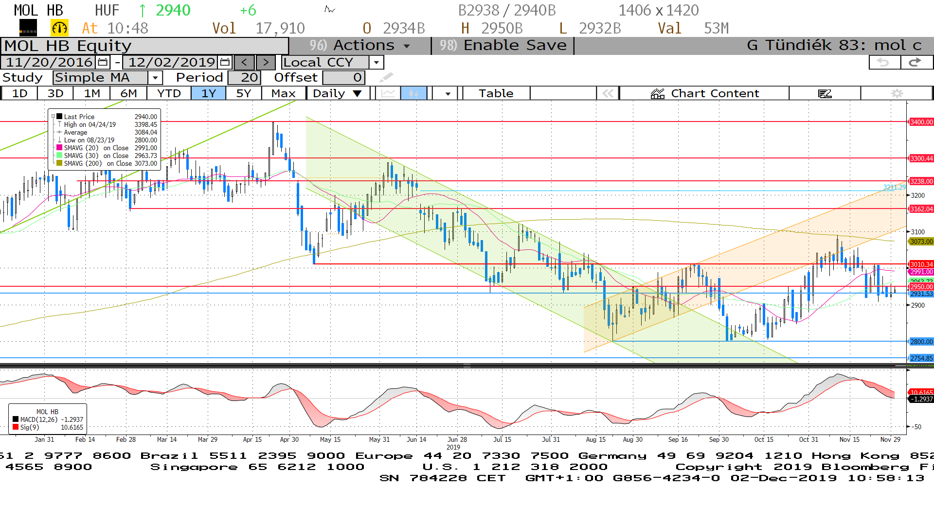The height and width of the screenshot is (505, 934).
Task: Shift date range forward with right arrow
Action: click(266, 62)
